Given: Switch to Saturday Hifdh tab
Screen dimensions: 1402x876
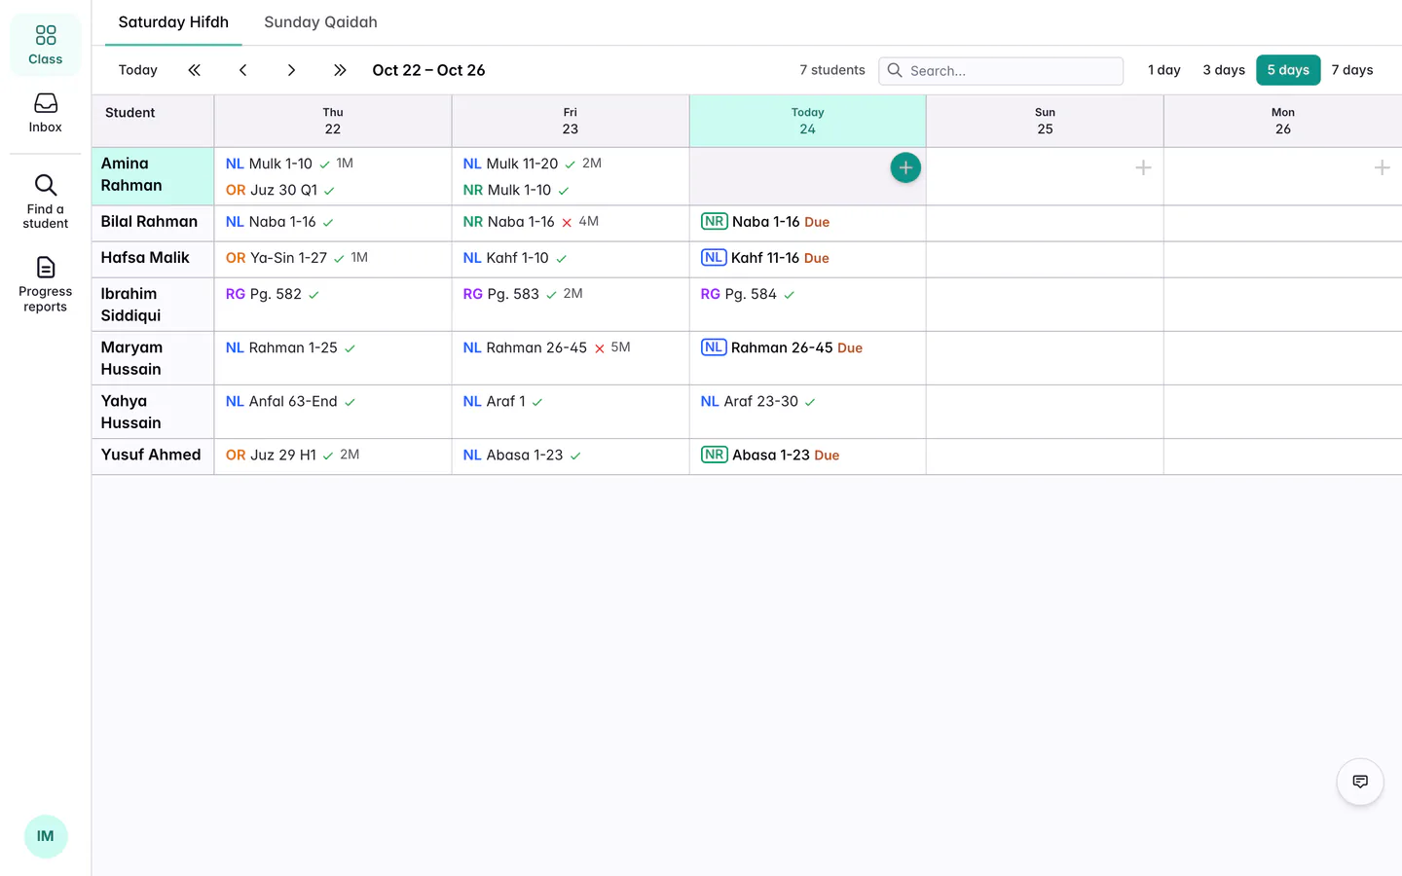Looking at the screenshot, I should point(173,22).
